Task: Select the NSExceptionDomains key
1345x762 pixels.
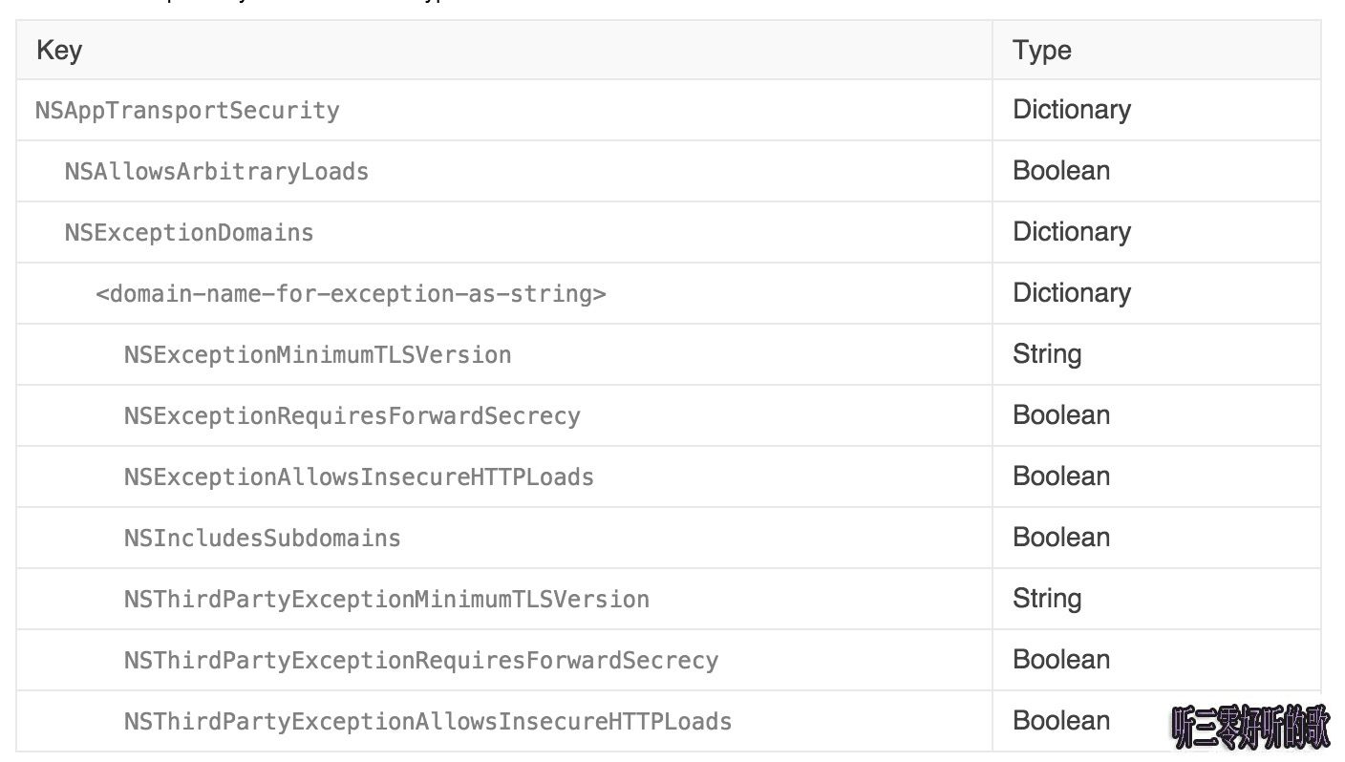Action: pyautogui.click(x=189, y=232)
